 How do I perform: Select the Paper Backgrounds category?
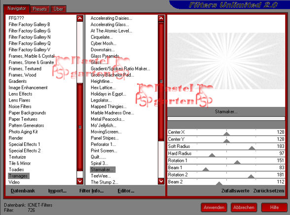click(28, 112)
